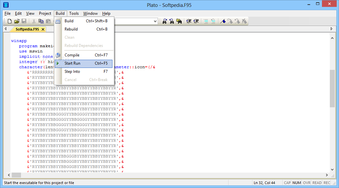Select Start Run in the Build menu
The width and height of the screenshot is (339, 188).
84,63
